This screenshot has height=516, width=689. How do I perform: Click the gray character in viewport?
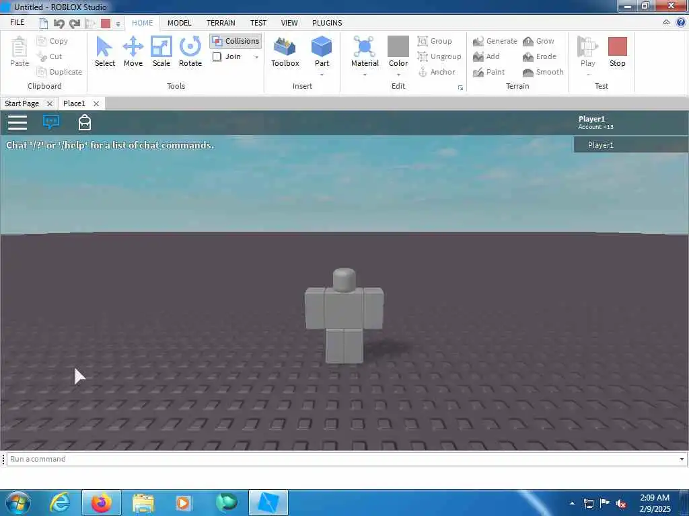coord(344,316)
